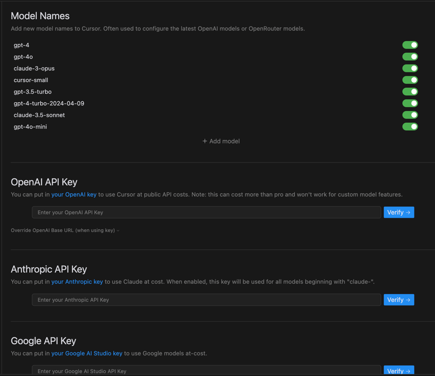Disable the gpt-4o model
This screenshot has width=435, height=376.
pos(410,56)
